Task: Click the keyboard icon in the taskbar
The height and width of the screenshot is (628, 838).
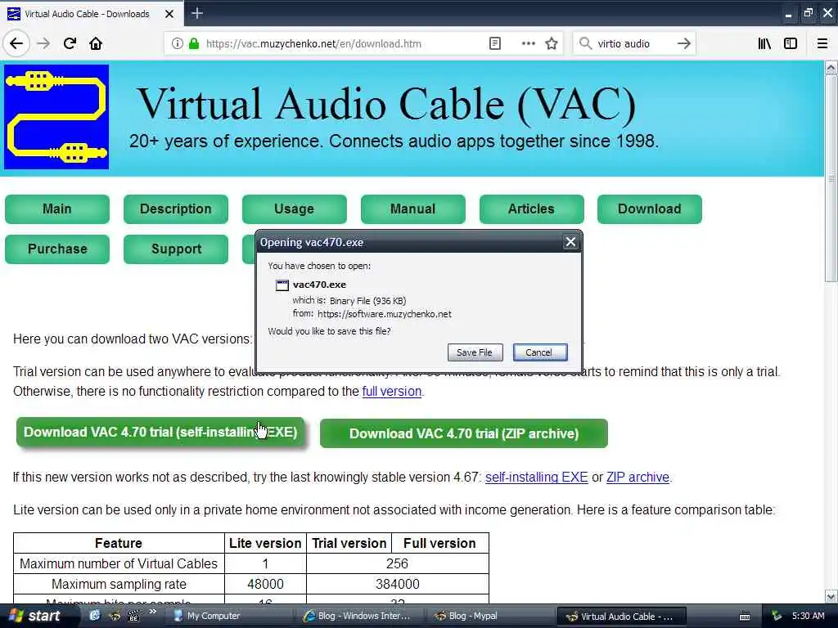Action: tap(745, 617)
